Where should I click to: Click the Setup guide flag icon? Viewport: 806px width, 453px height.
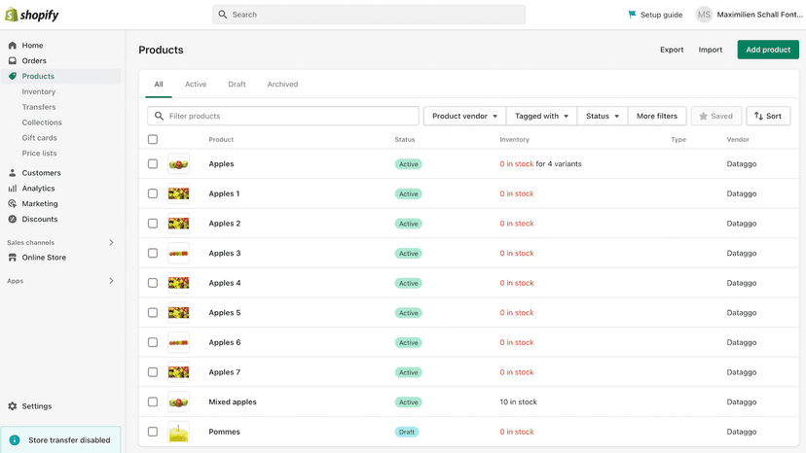pyautogui.click(x=633, y=15)
